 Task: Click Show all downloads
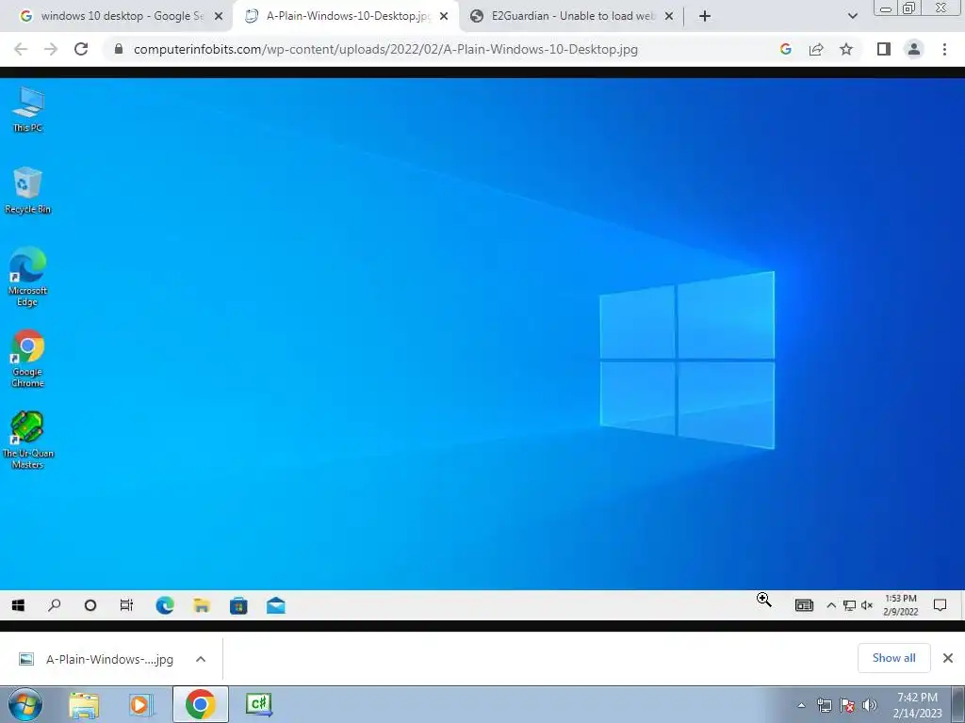click(x=894, y=658)
